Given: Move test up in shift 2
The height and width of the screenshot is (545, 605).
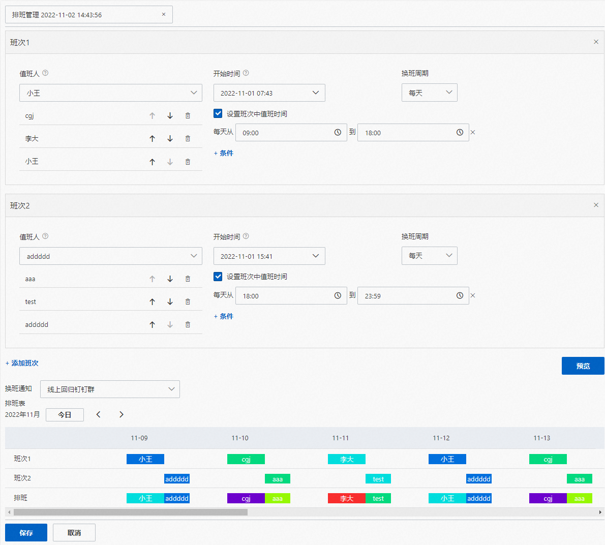Looking at the screenshot, I should pos(152,301).
